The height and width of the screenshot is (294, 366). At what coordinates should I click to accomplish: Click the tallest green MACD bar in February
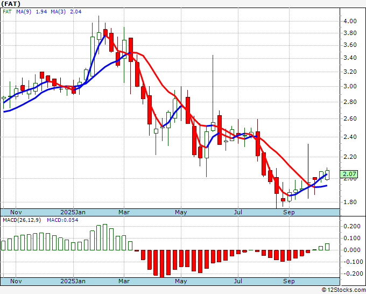[105, 237]
